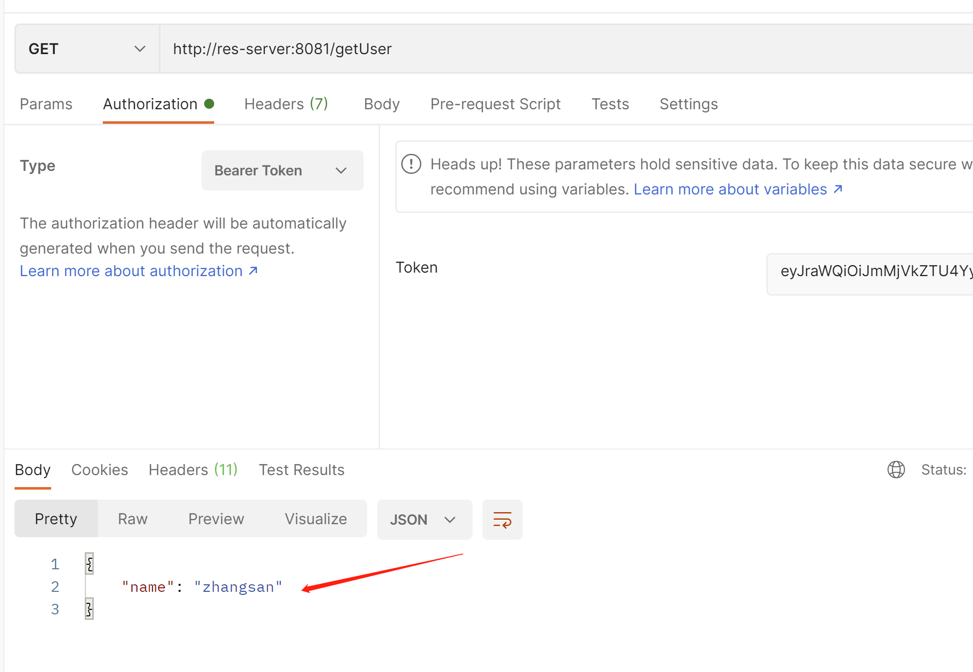
Task: Open the request Headers (7) tab
Action: point(286,104)
